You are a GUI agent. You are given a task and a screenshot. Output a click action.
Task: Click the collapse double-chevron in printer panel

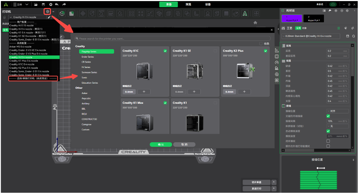coord(53,11)
